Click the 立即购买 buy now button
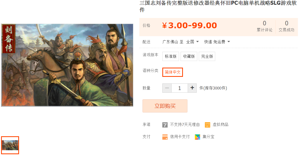This screenshot has width=299, height=155. pyautogui.click(x=165, y=106)
